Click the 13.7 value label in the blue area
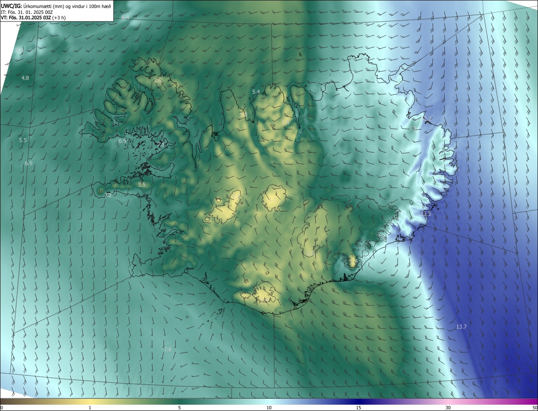The image size is (538, 411). (x=462, y=327)
